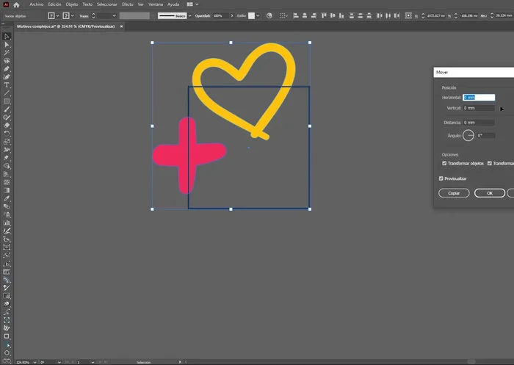
Task: Open the Objeto menu
Action: click(x=72, y=4)
